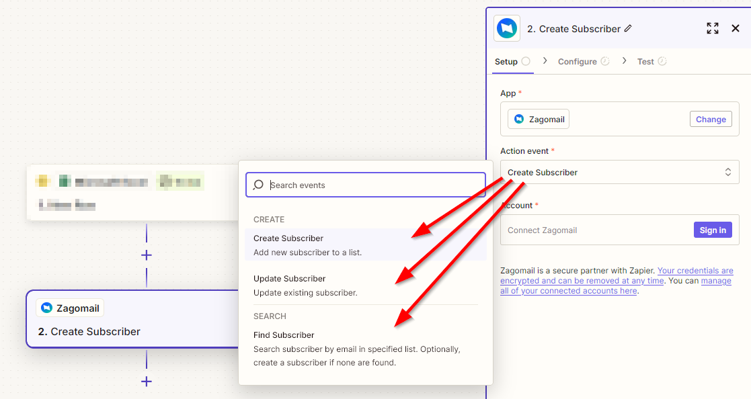Click the Zagomail logo in panel header

[507, 28]
